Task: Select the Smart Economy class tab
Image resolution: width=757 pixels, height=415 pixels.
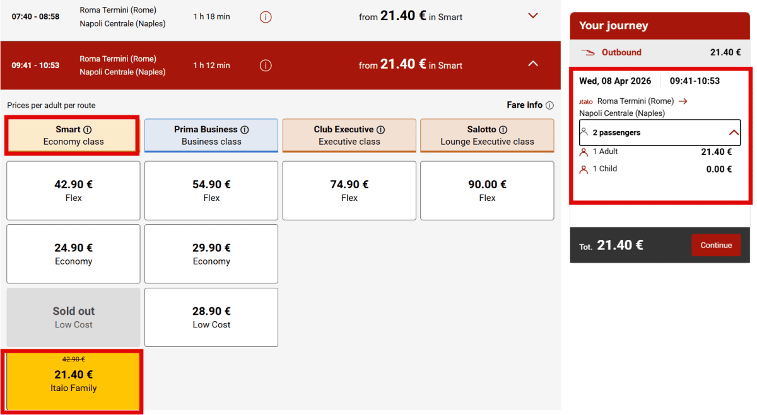Action: pos(73,135)
